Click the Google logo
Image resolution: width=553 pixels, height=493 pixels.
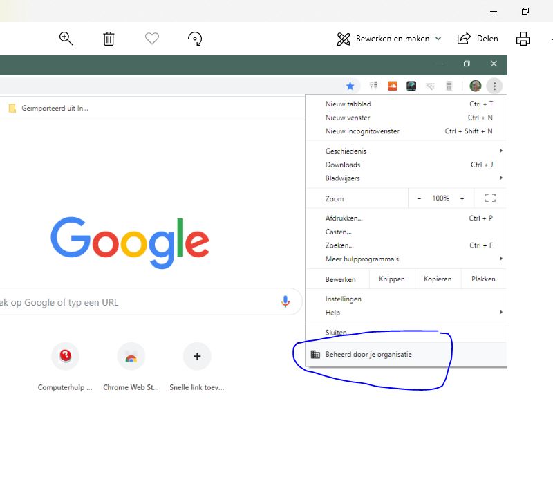130,242
